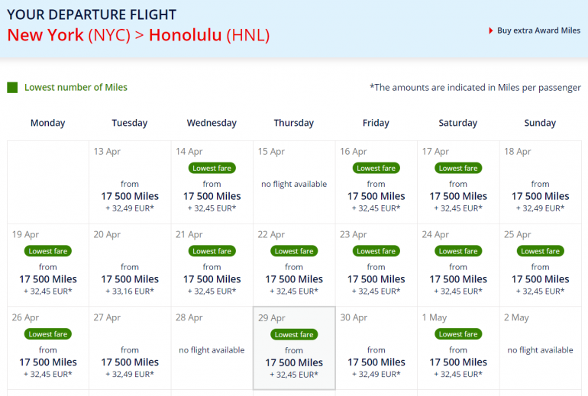588x396 pixels.
Task: Open the Buy extra Award Miles link
Action: click(x=538, y=31)
